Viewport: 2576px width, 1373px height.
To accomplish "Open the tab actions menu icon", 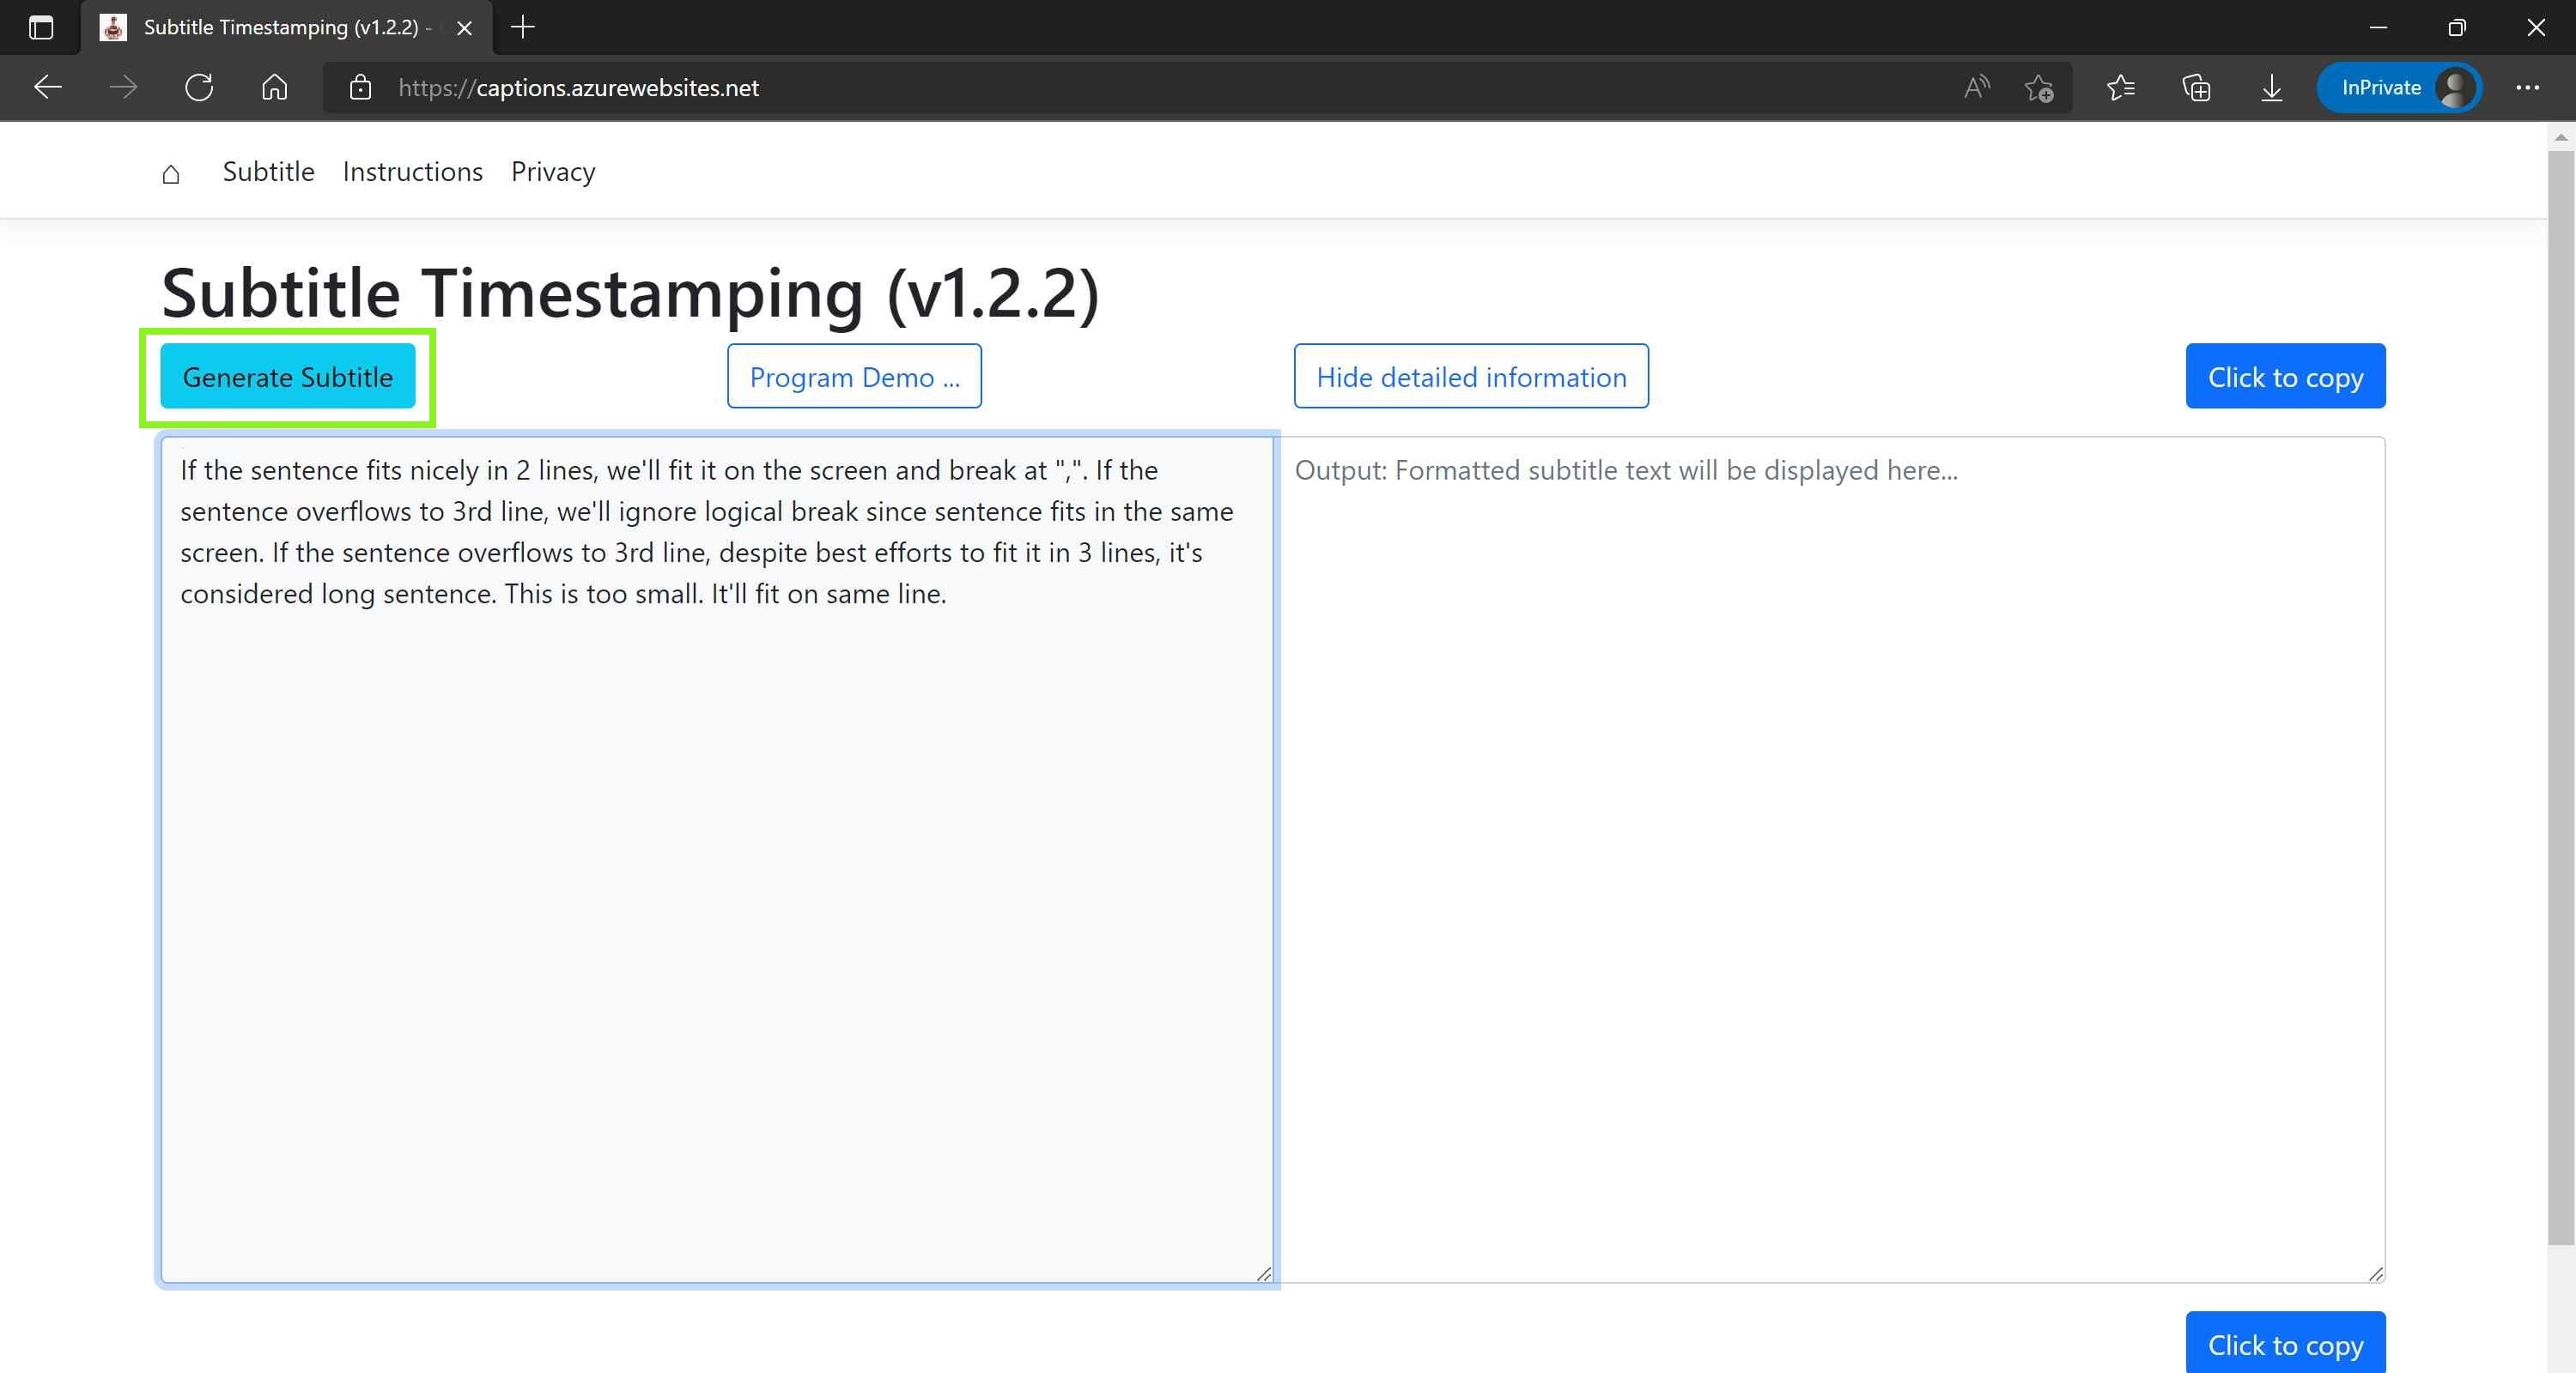I will pyautogui.click(x=41, y=27).
